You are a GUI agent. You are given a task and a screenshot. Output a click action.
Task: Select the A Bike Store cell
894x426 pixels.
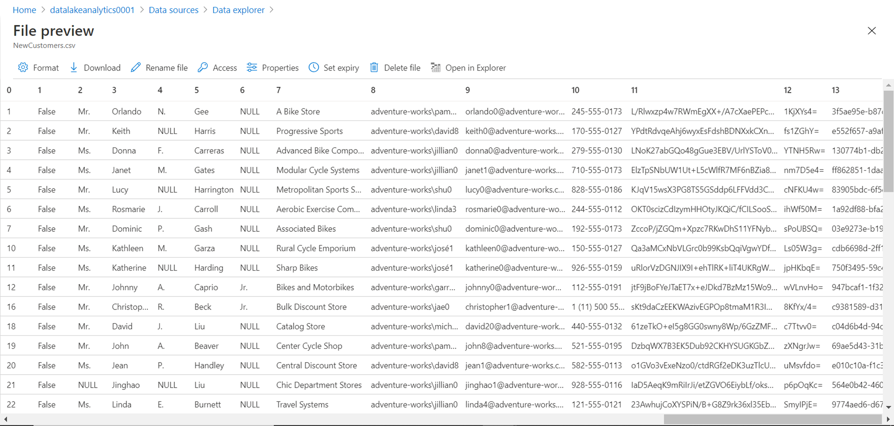298,112
